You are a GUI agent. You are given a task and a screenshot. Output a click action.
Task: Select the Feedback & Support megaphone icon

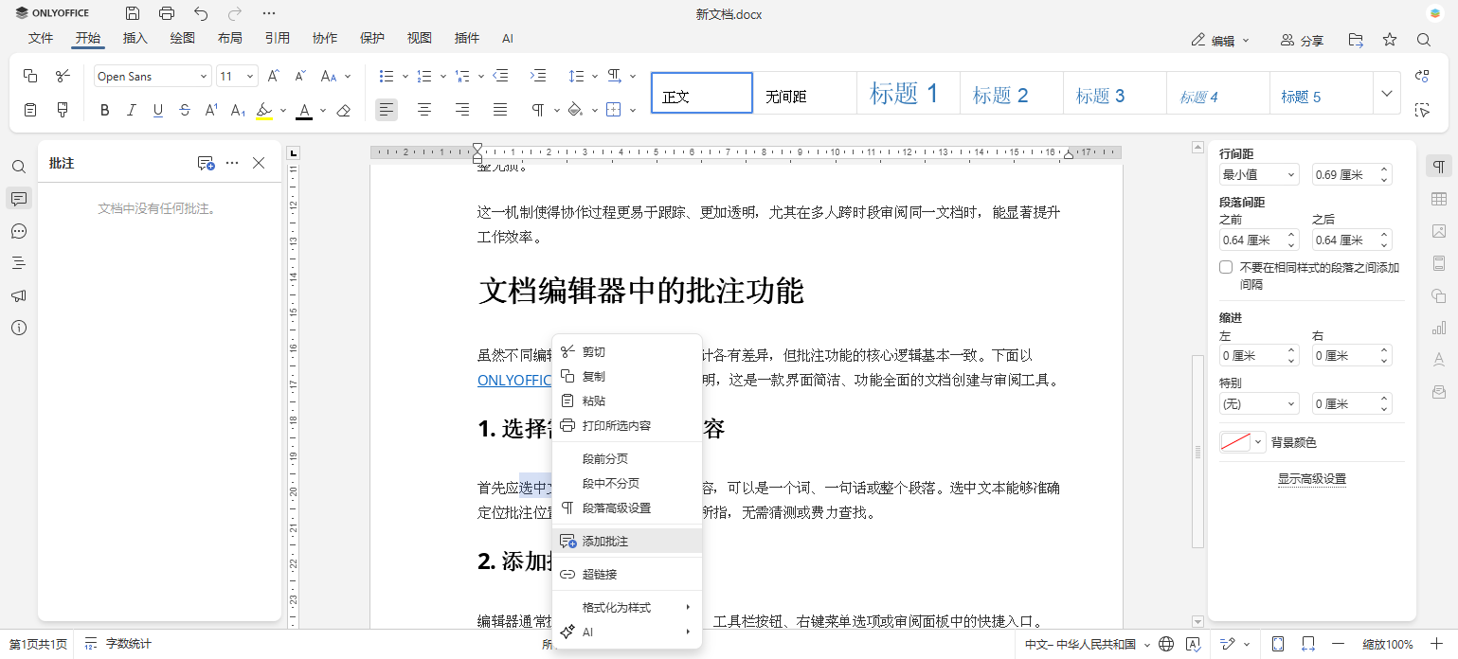(x=19, y=295)
